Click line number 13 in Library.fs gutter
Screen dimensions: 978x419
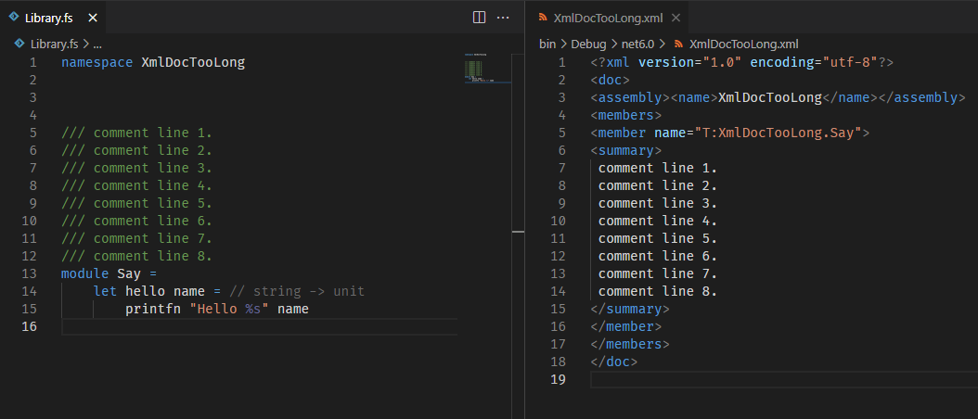[29, 273]
